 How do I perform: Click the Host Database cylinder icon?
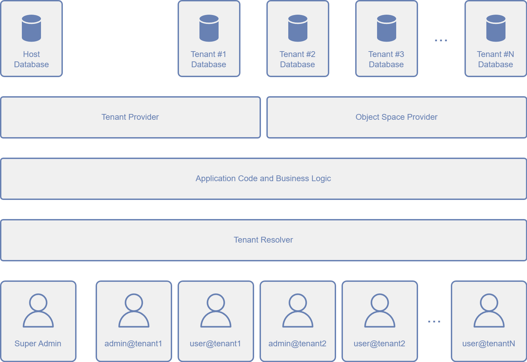(31, 28)
